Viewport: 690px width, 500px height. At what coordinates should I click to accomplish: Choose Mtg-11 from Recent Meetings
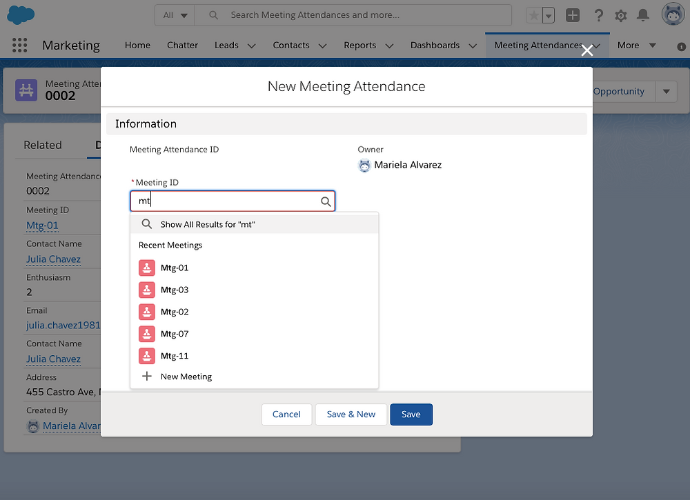(255, 356)
